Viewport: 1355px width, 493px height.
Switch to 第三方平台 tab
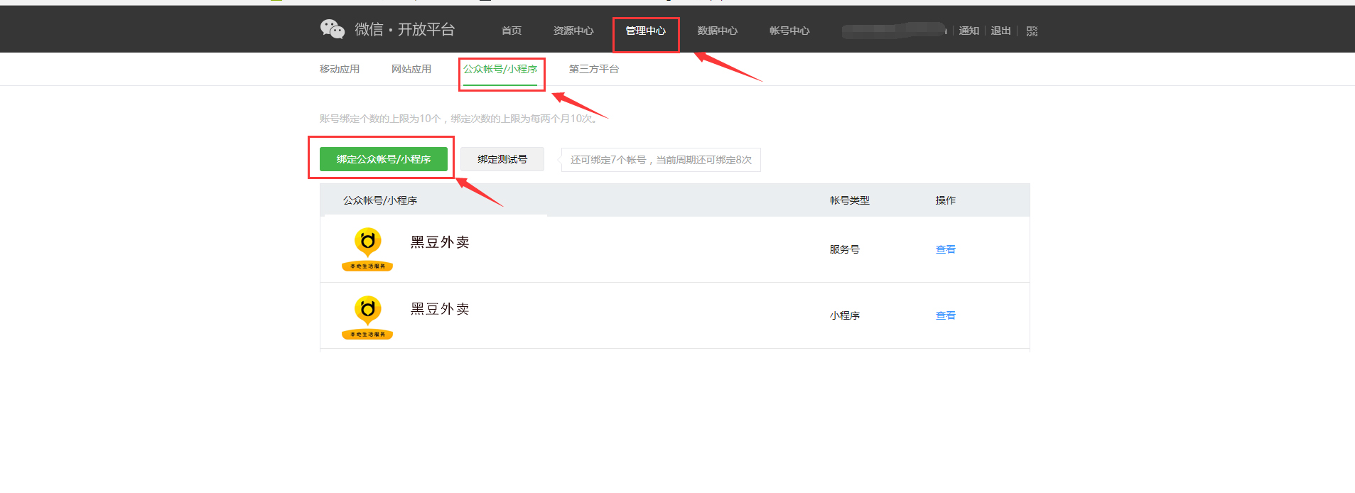594,69
